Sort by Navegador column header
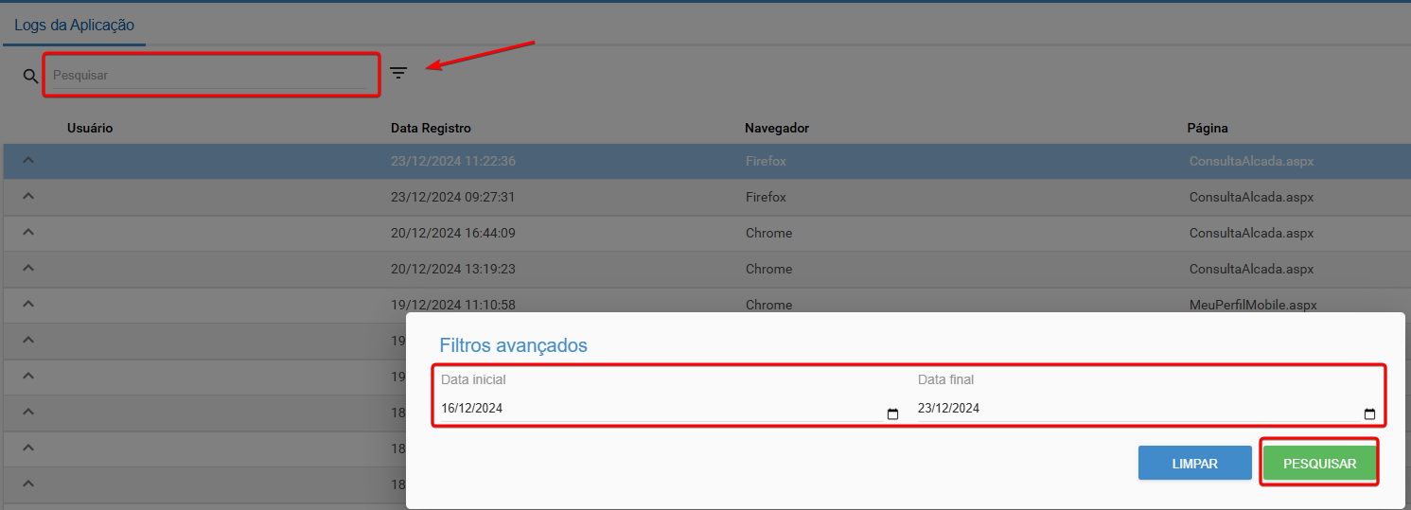This screenshot has height=510, width=1411. coord(776,128)
